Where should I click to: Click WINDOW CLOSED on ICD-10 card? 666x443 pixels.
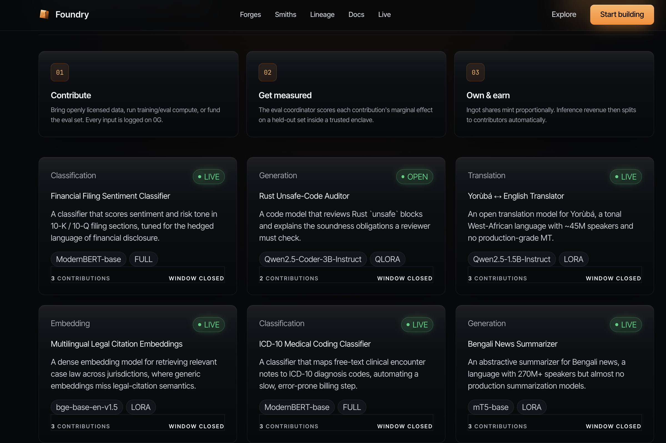coord(405,426)
